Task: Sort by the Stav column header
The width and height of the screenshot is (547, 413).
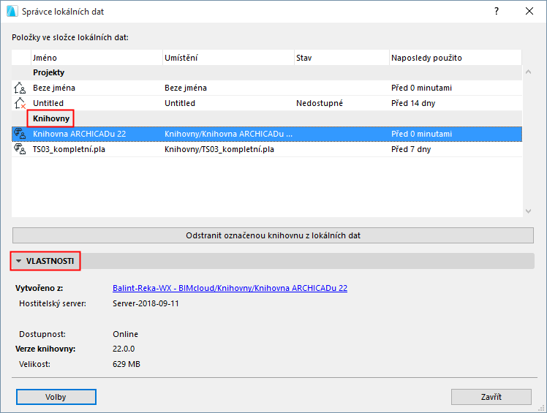Action: click(342, 58)
